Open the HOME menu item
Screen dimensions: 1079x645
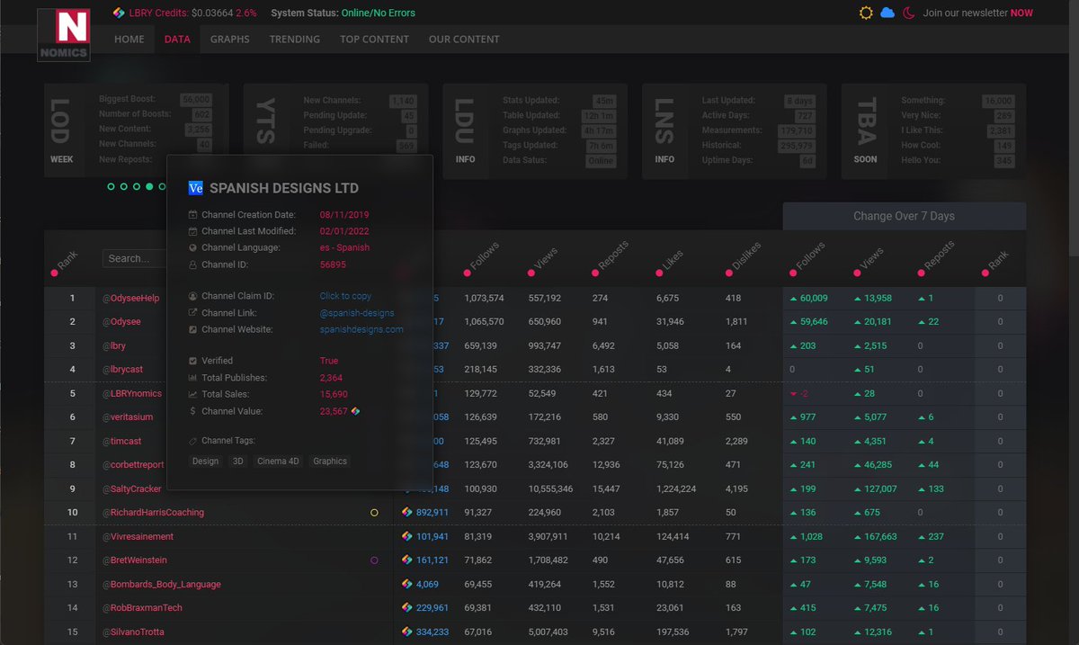[x=129, y=40]
